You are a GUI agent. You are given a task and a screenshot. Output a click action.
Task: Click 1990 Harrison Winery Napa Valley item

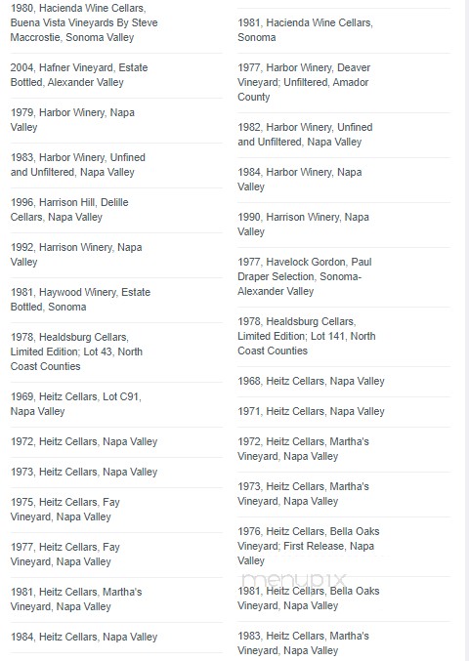click(x=303, y=225)
